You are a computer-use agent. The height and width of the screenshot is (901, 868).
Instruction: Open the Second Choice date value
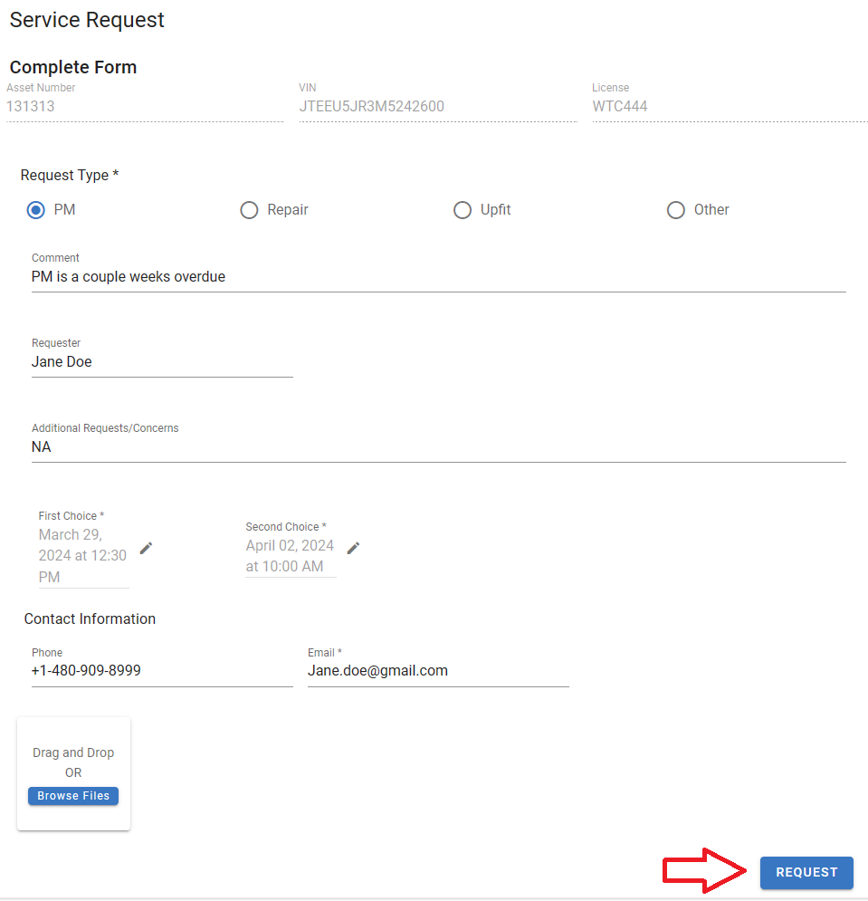pos(290,556)
